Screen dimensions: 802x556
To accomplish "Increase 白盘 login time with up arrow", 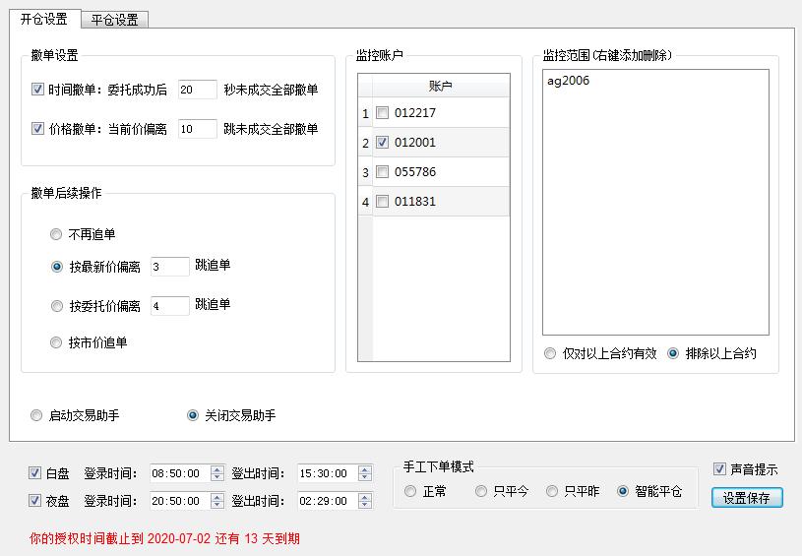I will point(216,468).
